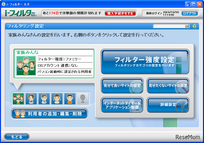Click the OSアカウント連携：なし row

point(65,66)
